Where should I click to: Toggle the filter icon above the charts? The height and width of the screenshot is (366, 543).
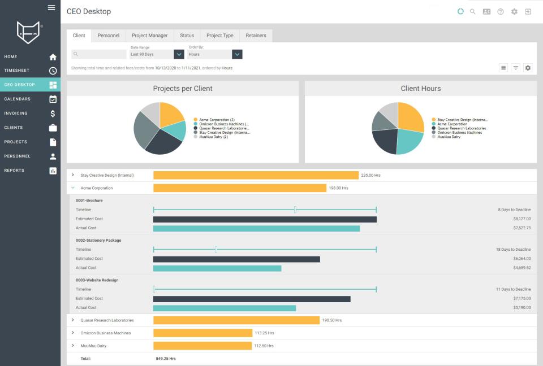(x=515, y=67)
